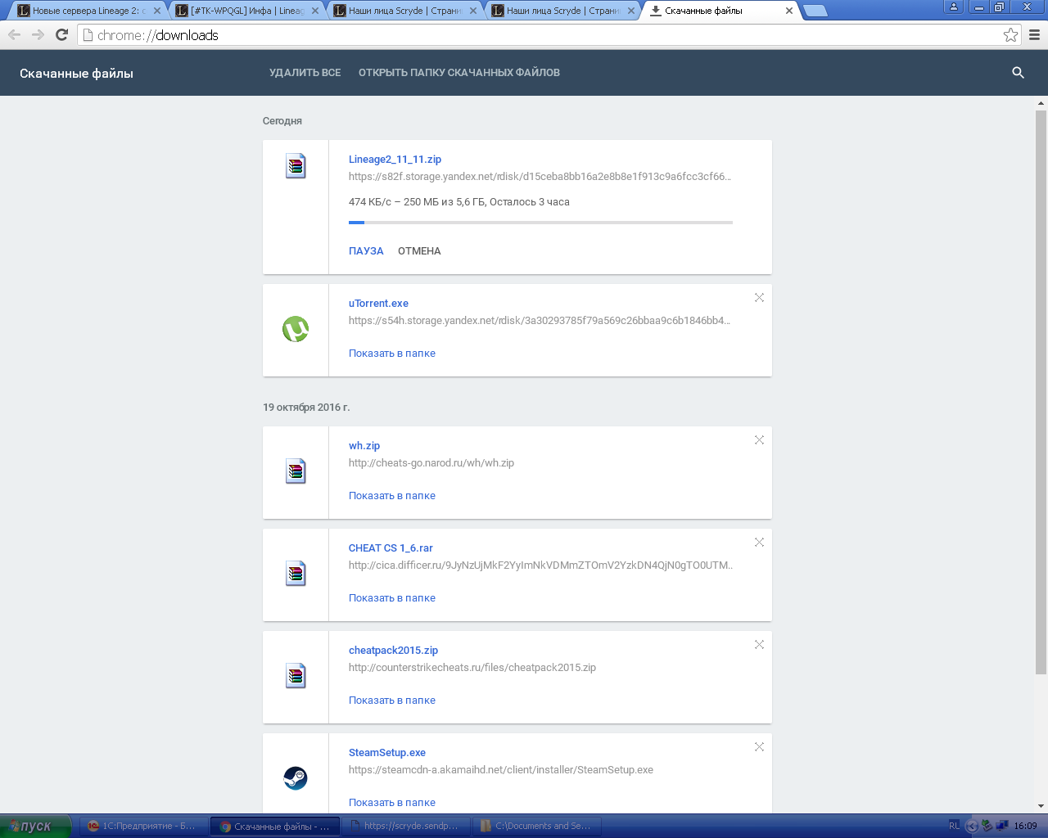Remove cheatpack2015.zip from the list
This screenshot has width=1048, height=838.
pos(759,645)
